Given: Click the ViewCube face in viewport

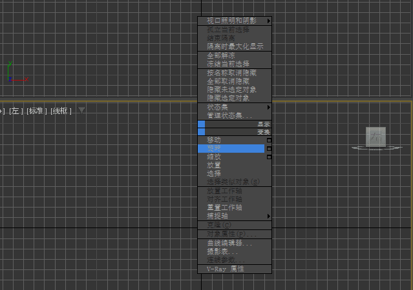Looking at the screenshot, I should 376,137.
